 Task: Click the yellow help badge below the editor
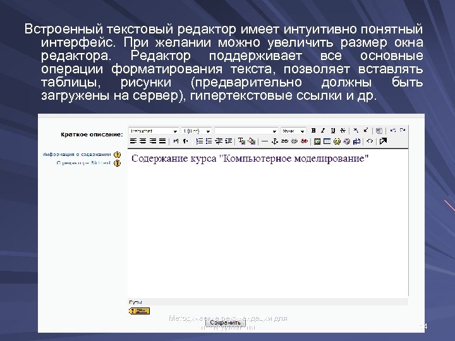[x=139, y=311]
